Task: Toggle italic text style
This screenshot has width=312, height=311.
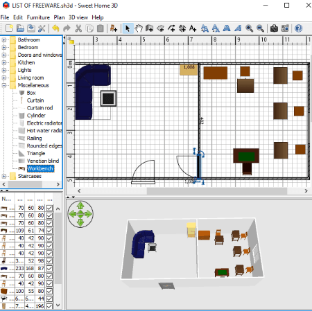Action: click(x=238, y=28)
